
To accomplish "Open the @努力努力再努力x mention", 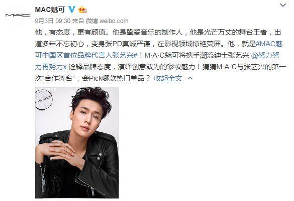I will point(157,61).
